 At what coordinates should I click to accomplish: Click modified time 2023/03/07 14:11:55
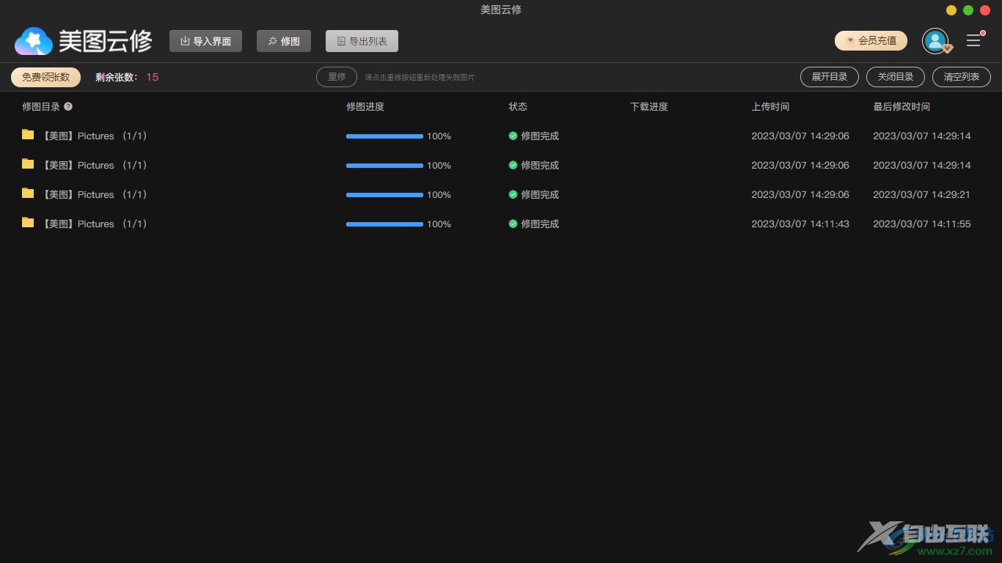pos(922,224)
